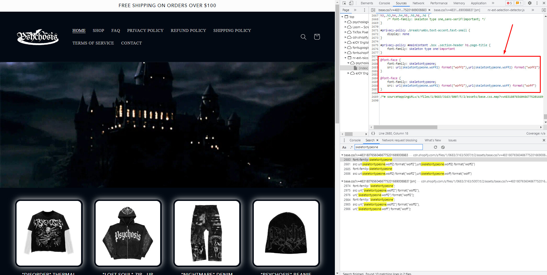Hide the Sources navigator sidebar
This screenshot has width=547, height=275.
coord(373,10)
